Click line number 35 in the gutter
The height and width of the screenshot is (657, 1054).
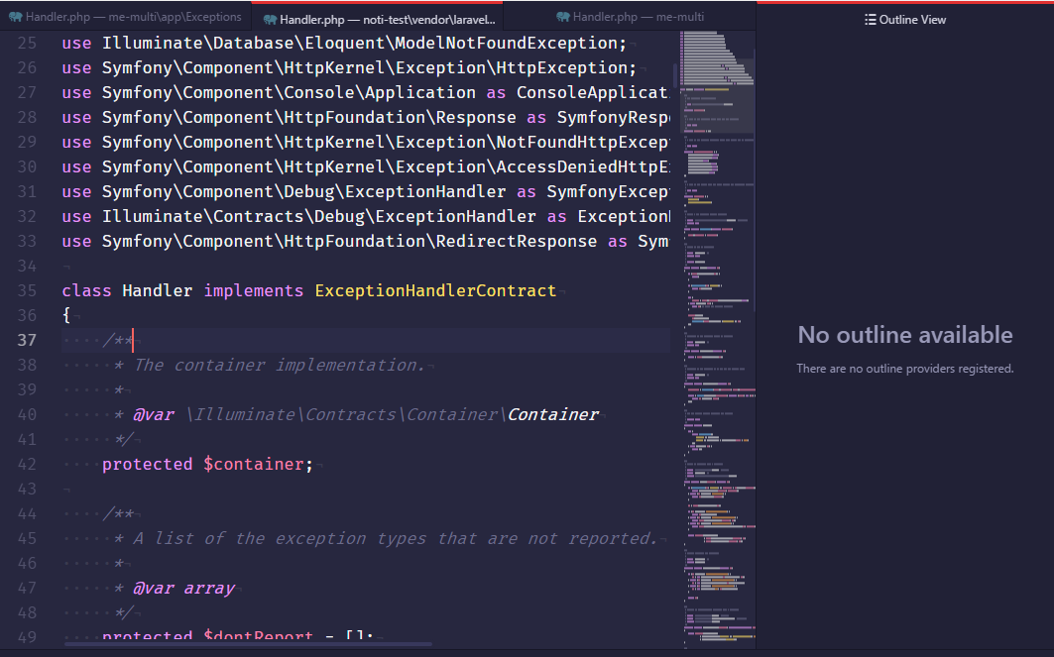coord(27,291)
